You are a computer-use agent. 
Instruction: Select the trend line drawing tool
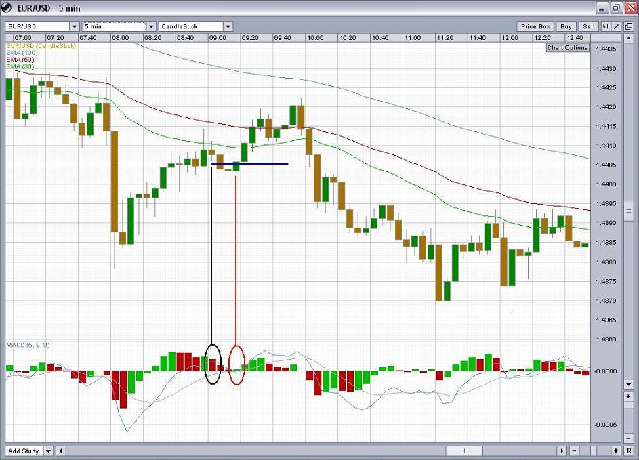(x=617, y=26)
